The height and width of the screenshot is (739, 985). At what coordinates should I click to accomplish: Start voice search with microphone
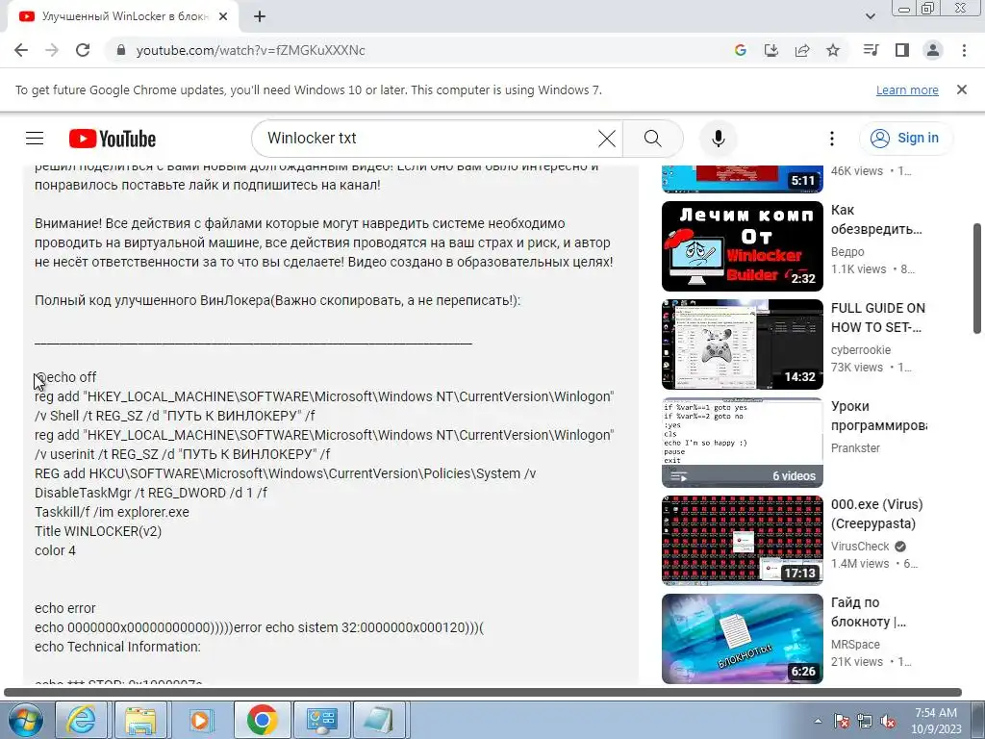point(718,139)
